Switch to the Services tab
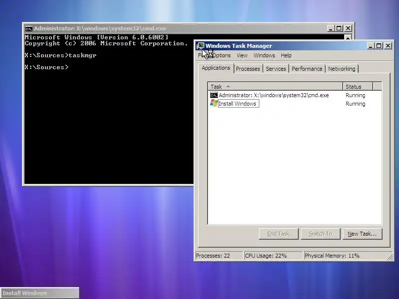Image resolution: width=399 pixels, height=299 pixels. (x=276, y=69)
